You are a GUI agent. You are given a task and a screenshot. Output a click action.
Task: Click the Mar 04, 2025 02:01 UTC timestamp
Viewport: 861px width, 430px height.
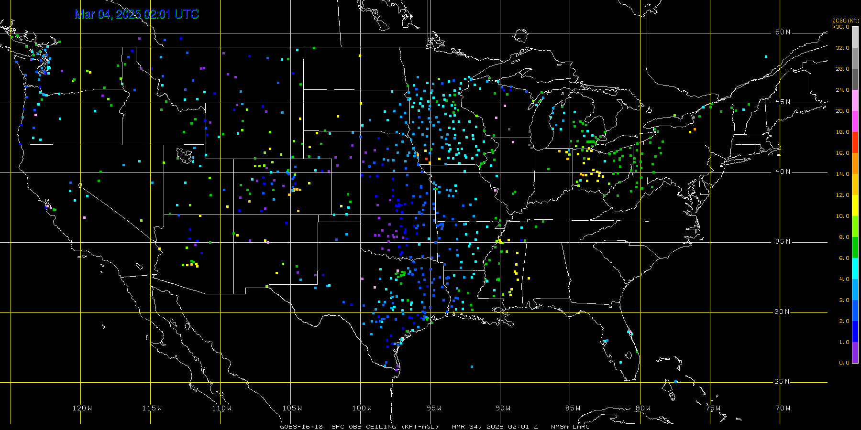coord(137,14)
